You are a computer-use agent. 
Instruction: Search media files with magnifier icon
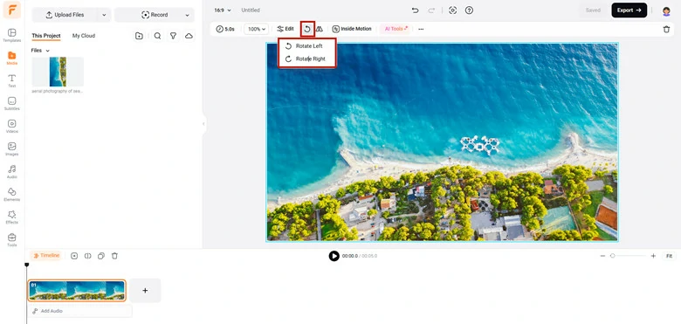click(157, 36)
